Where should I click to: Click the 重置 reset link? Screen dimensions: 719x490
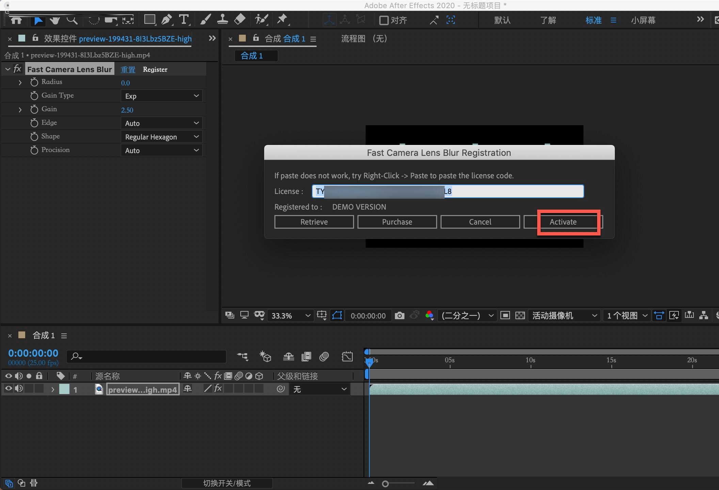pos(128,69)
